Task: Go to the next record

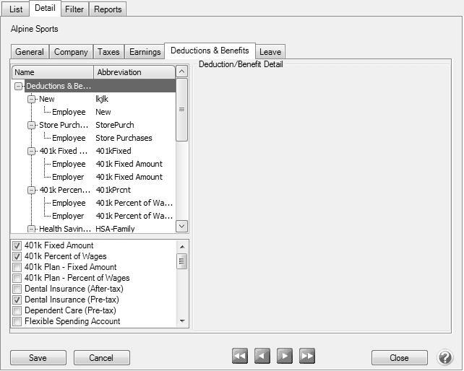Action: (285, 356)
